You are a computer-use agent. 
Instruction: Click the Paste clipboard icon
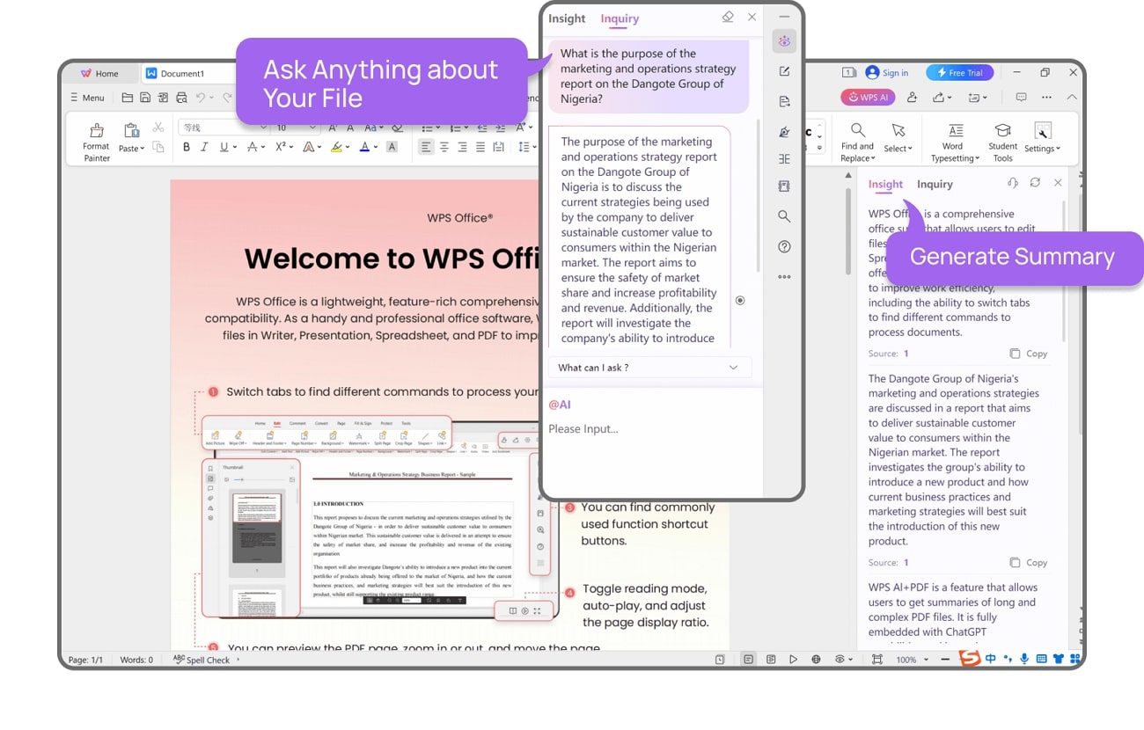click(x=131, y=131)
